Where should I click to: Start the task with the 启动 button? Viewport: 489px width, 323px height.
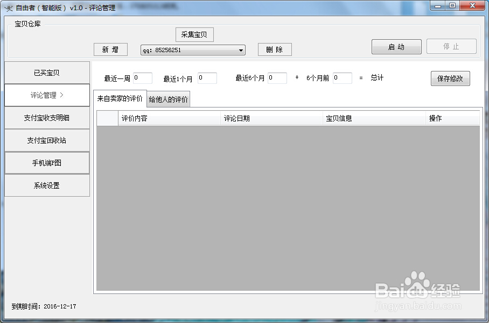(396, 47)
